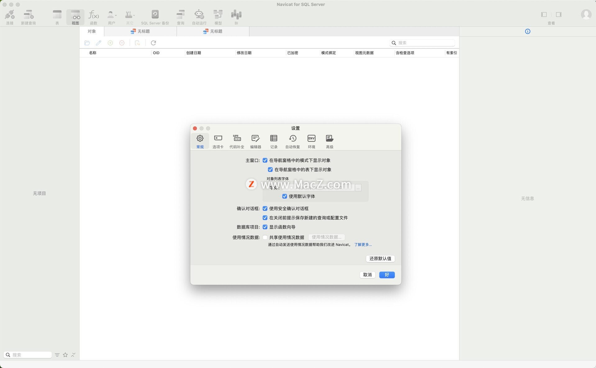Switch to the second 无标题 tab
Screen dimensions: 596x368
point(213,31)
